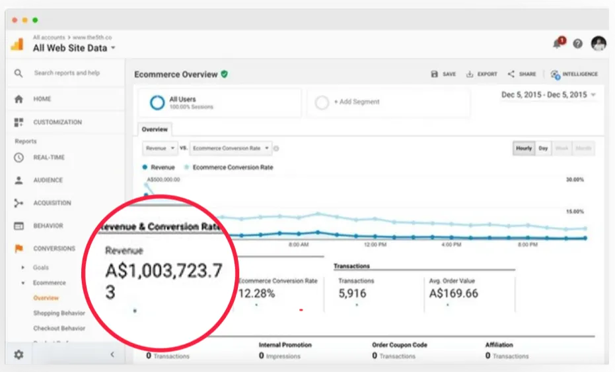Open the Checkout Behavior report
The image size is (615, 372).
click(59, 328)
